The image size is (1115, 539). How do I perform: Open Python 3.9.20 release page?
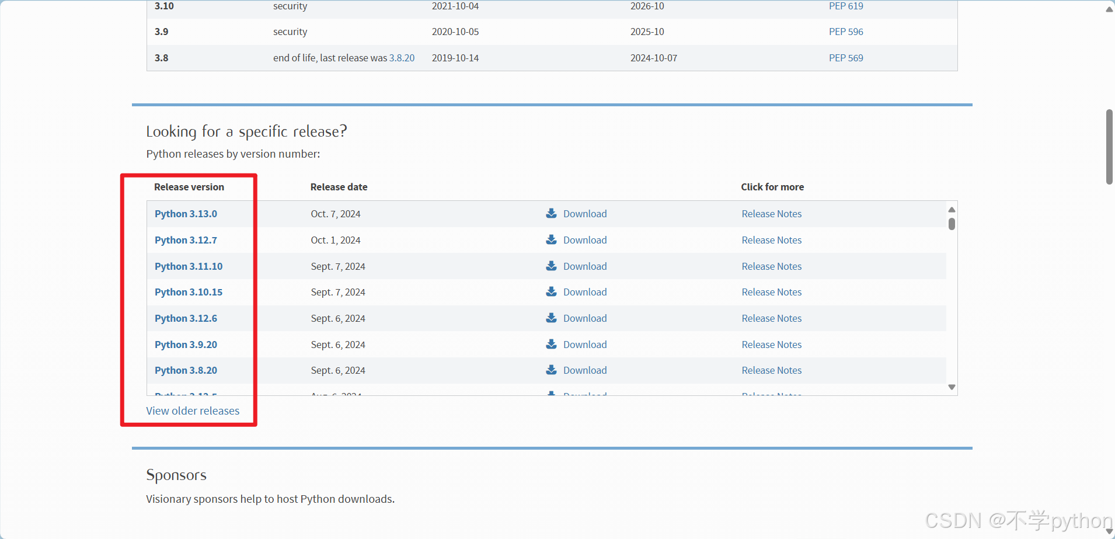(186, 345)
